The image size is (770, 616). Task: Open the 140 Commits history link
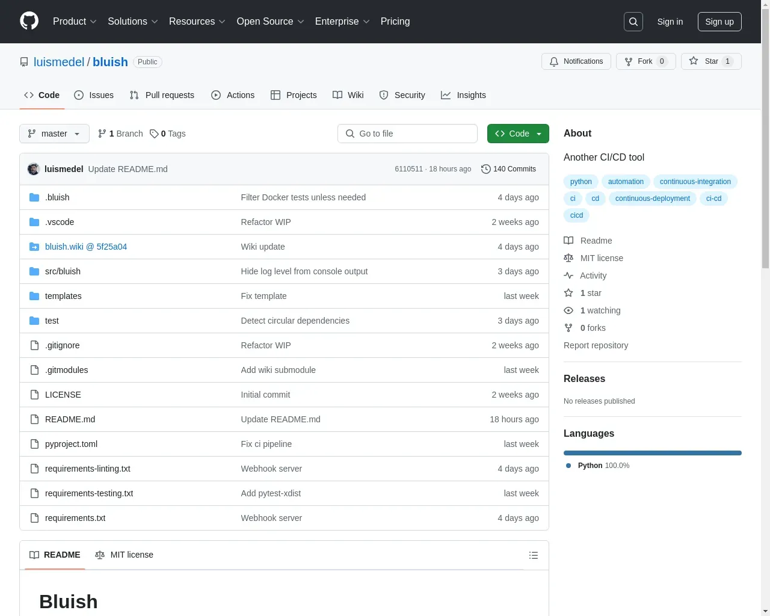(x=509, y=169)
